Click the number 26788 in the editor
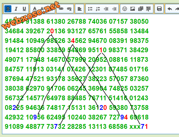 77,21
